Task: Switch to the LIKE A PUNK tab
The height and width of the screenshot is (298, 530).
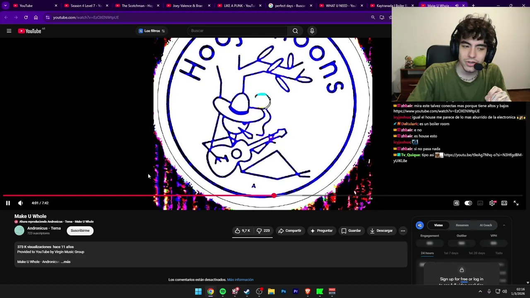Action: point(238,6)
